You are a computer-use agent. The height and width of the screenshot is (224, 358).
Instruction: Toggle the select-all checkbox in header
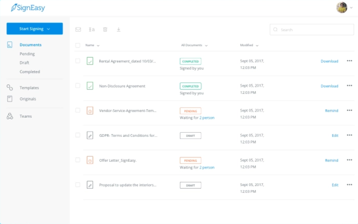click(x=78, y=45)
